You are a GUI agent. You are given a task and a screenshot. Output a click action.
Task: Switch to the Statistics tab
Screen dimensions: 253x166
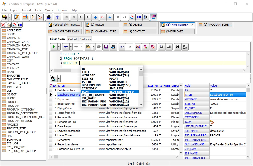coord(85,39)
